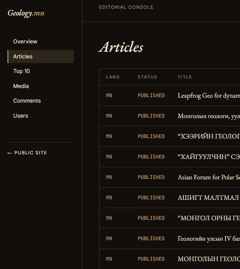Viewport: 240px width, 269px height.
Task: Open the Leapfrog Geo article
Action: pyautogui.click(x=209, y=96)
